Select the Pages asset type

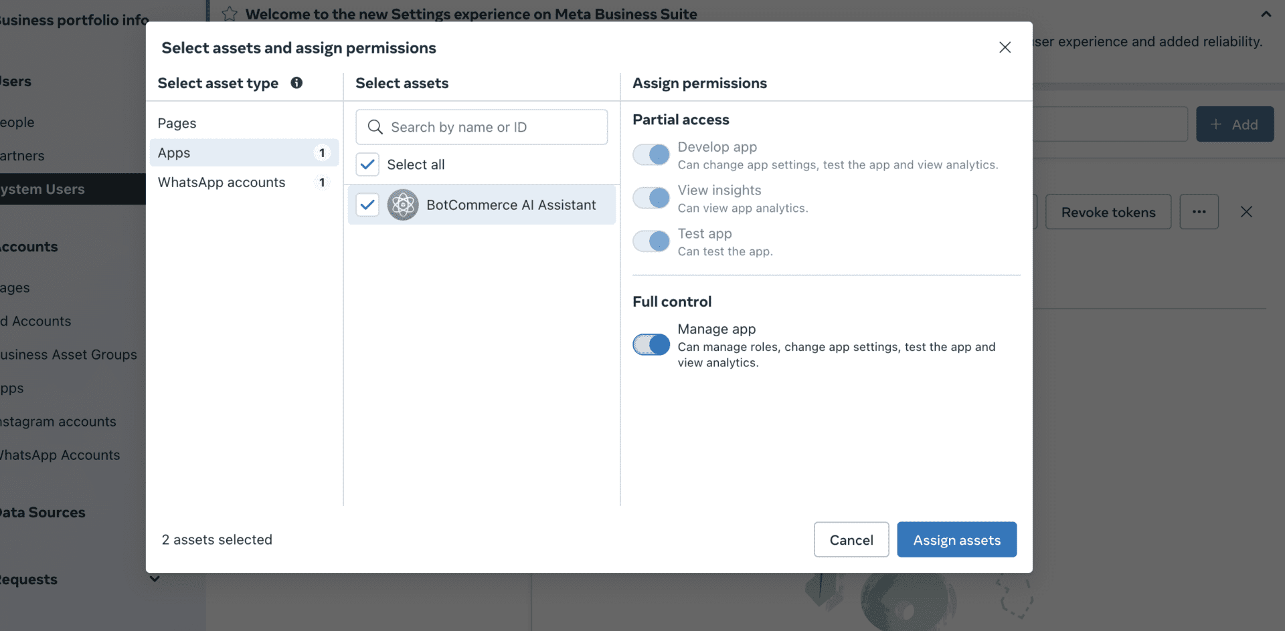pos(244,124)
